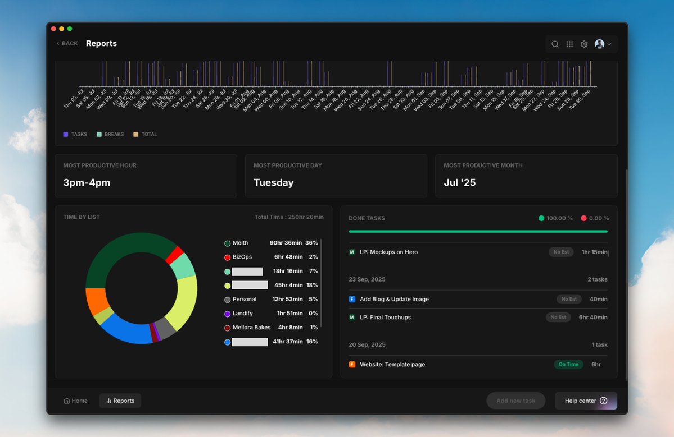Click the Most Productive Hour 3pm-4pm card
This screenshot has height=437, width=674.
pos(146,176)
